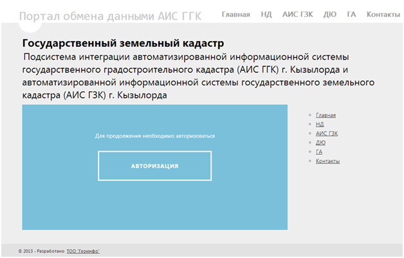
Task: Go to АИС ГЗК in the top navigation
Action: pyautogui.click(x=298, y=14)
